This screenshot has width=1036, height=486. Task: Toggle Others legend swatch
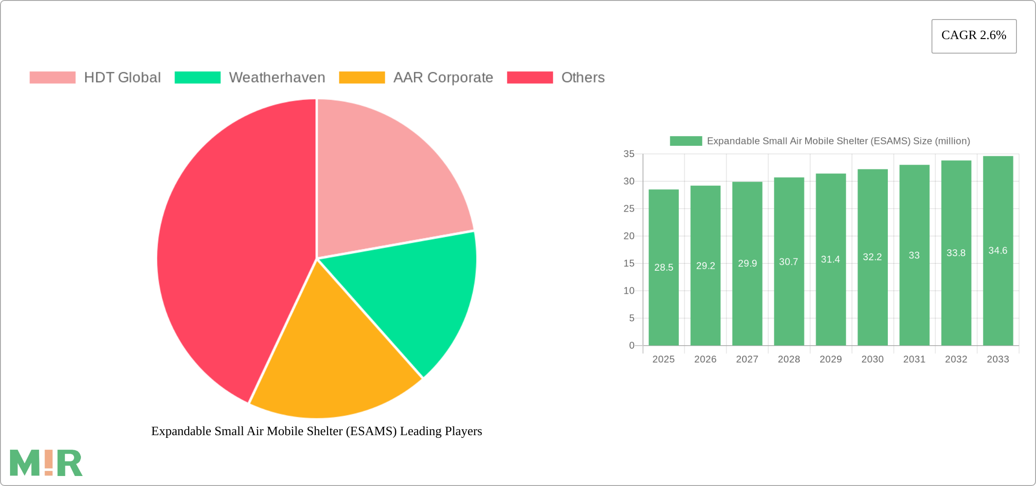pyautogui.click(x=530, y=78)
